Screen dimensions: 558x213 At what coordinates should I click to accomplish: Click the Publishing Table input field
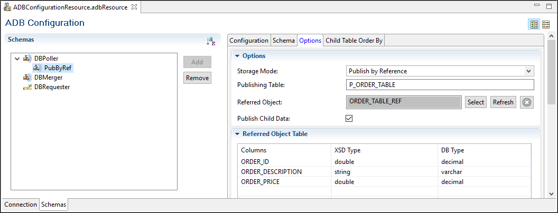click(440, 85)
